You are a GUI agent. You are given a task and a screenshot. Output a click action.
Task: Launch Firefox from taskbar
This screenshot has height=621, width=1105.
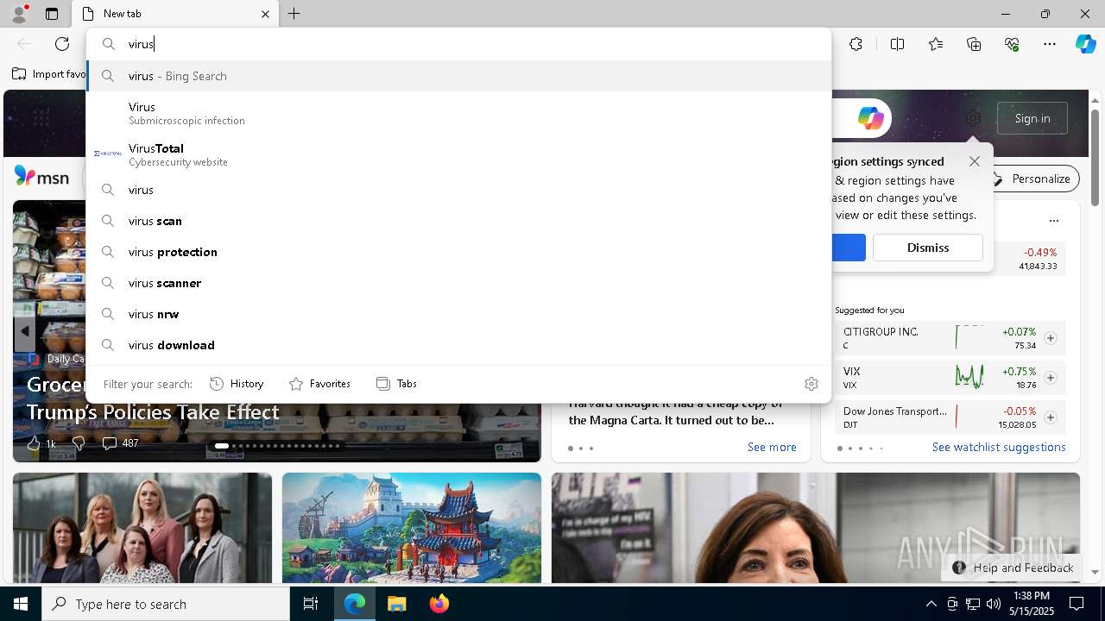coord(439,604)
